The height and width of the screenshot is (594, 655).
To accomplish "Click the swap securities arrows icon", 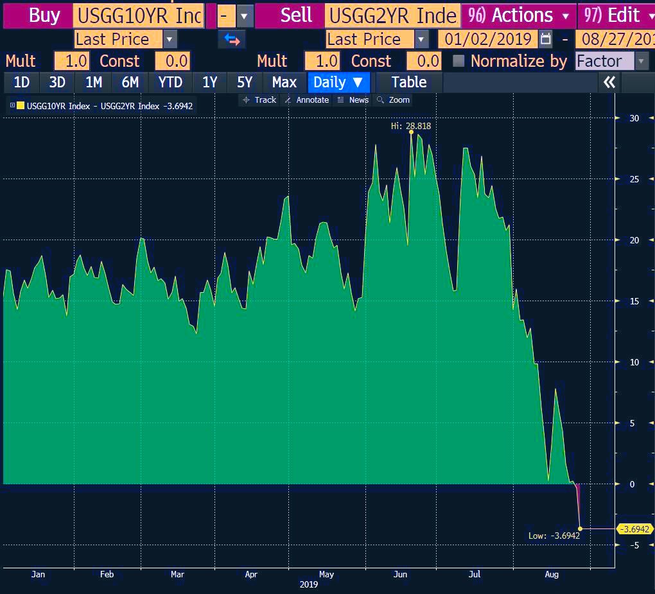I will (232, 40).
